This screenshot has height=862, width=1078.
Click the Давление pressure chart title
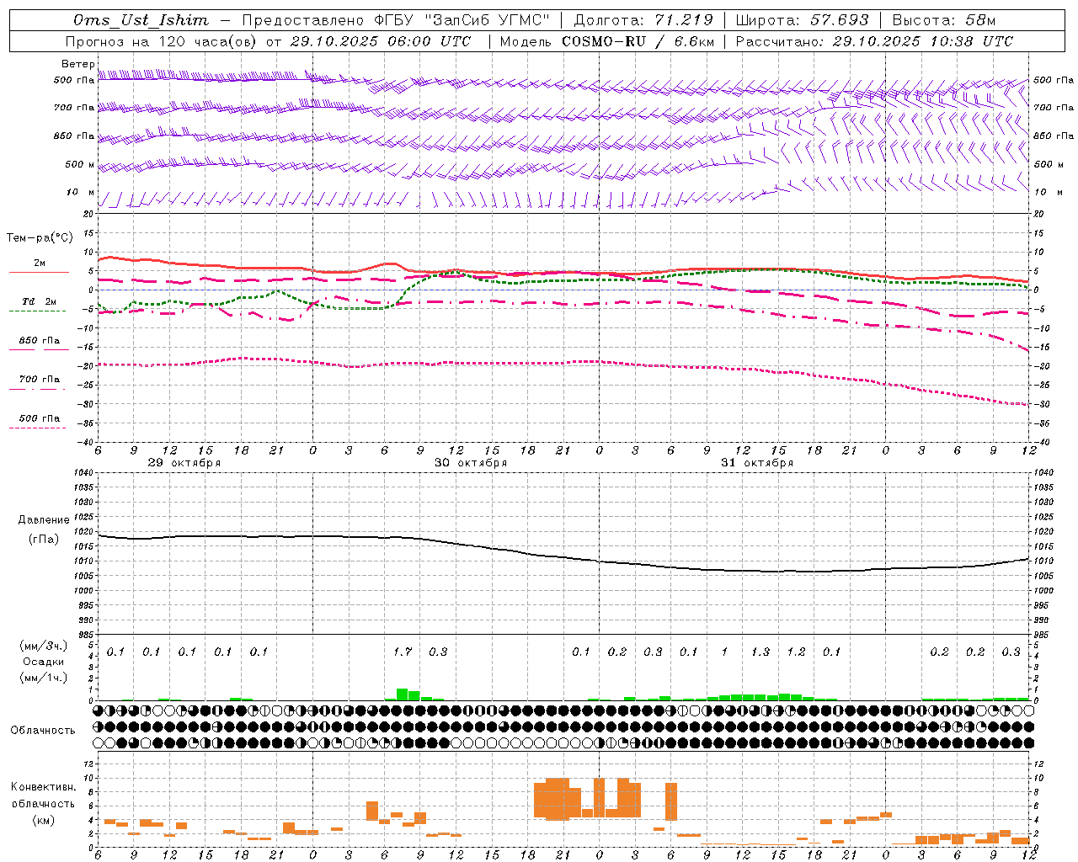coord(44,520)
